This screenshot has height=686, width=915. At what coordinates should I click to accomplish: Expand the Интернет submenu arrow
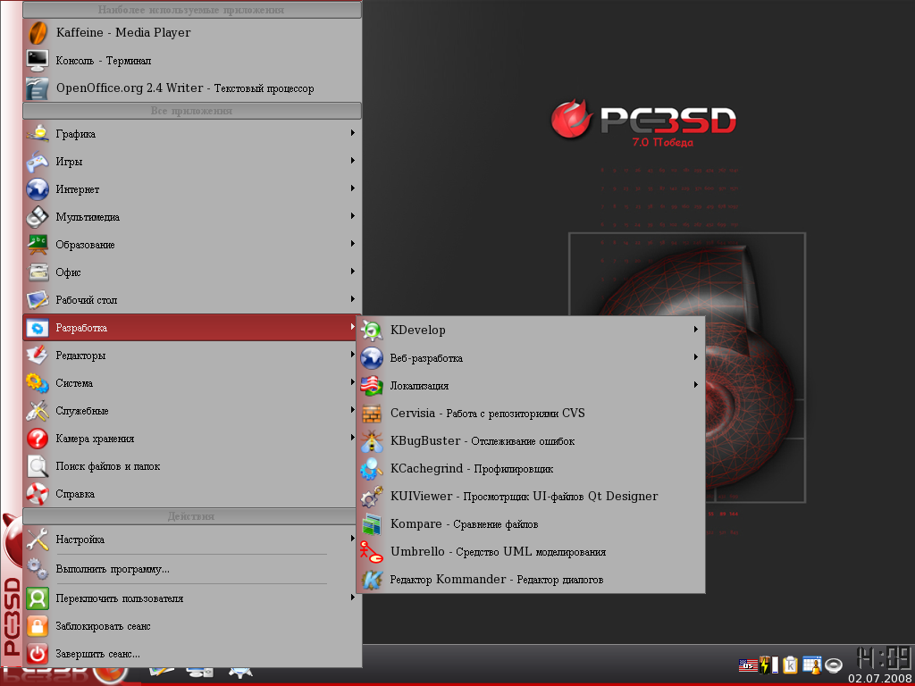(x=353, y=188)
